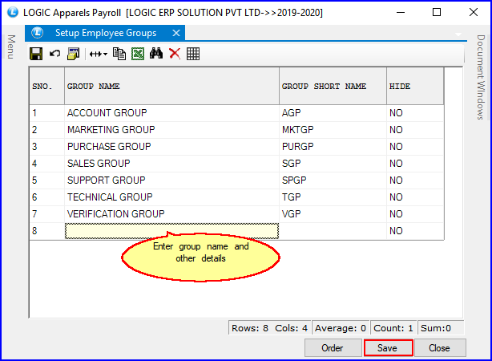
Task: Click the GROUP SHORT NAME column header
Action: pyautogui.click(x=333, y=86)
